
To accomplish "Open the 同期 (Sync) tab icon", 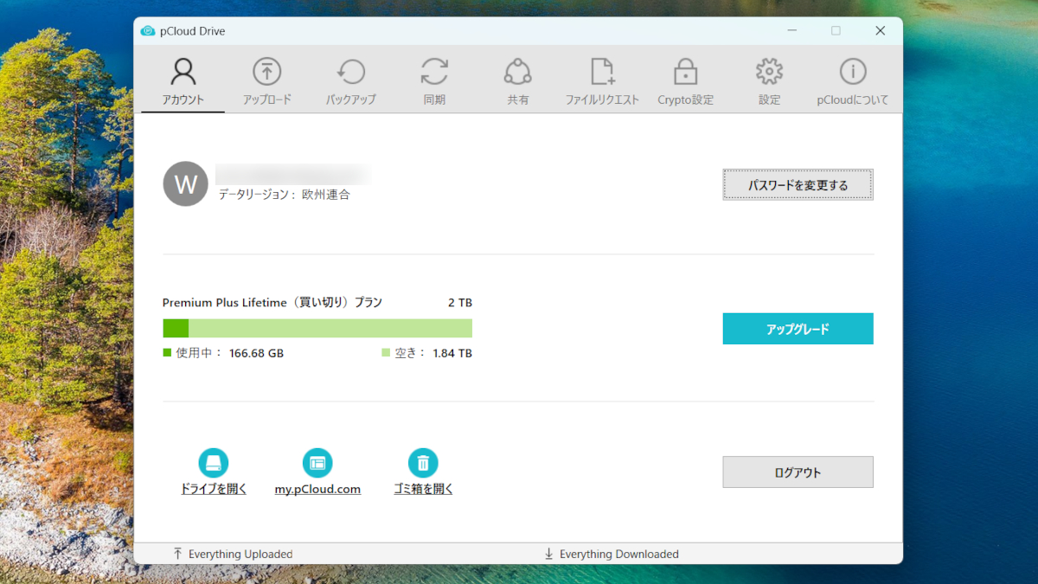I will (x=434, y=72).
